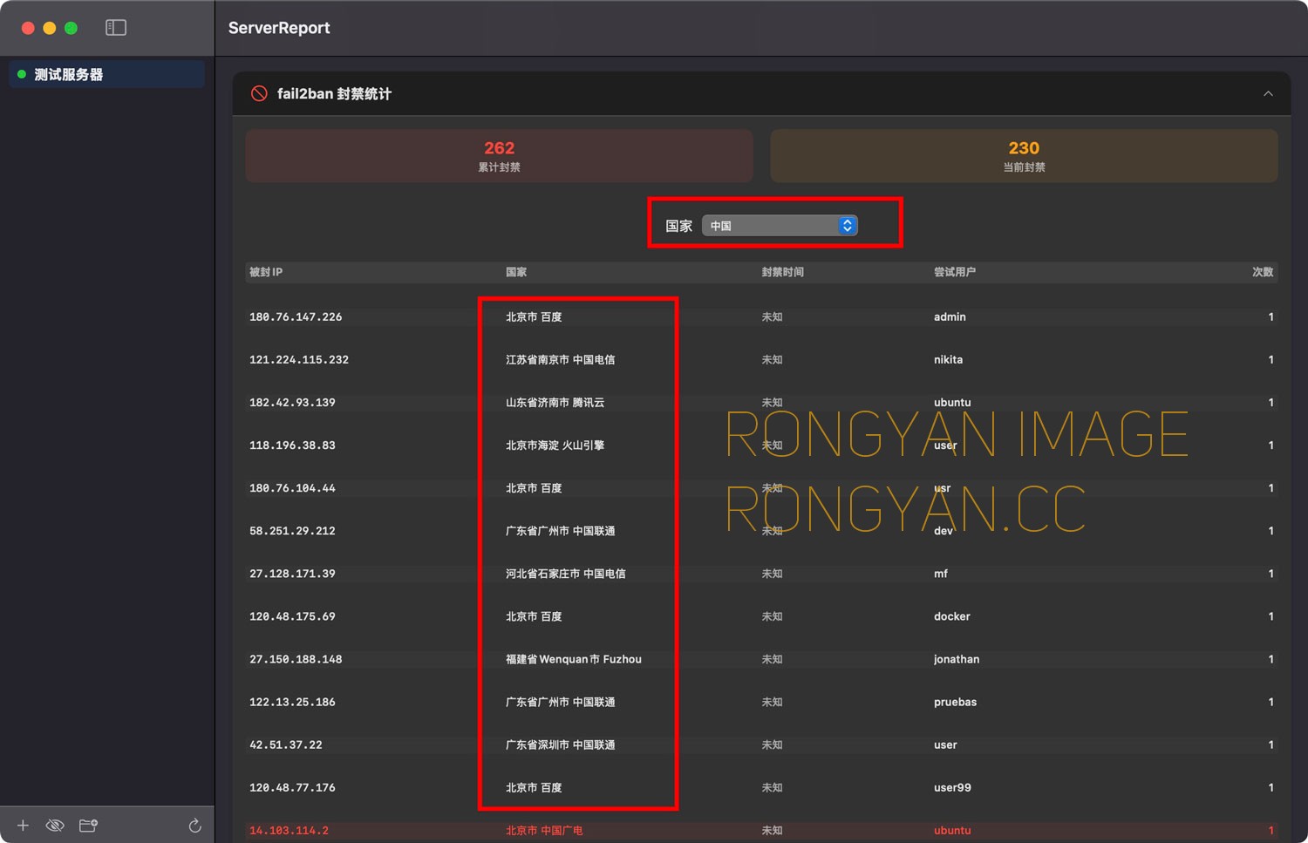Click the plus icon to add server
Viewport: 1308px width, 843px height.
point(23,826)
